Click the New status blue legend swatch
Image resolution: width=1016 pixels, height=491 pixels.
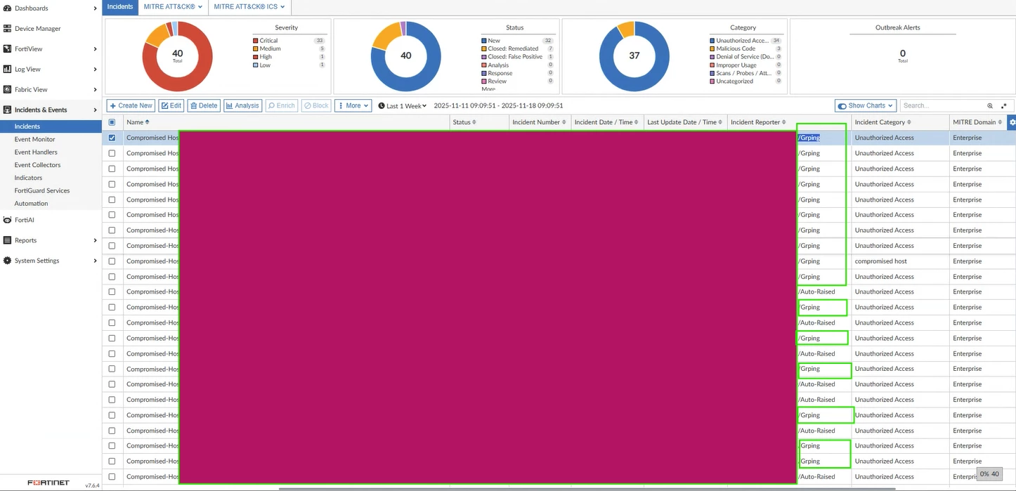[484, 41]
